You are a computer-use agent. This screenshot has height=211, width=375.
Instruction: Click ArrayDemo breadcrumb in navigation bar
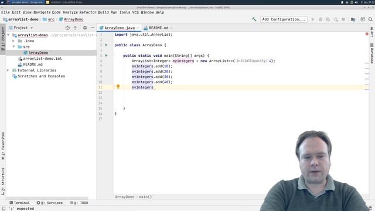pos(73,19)
